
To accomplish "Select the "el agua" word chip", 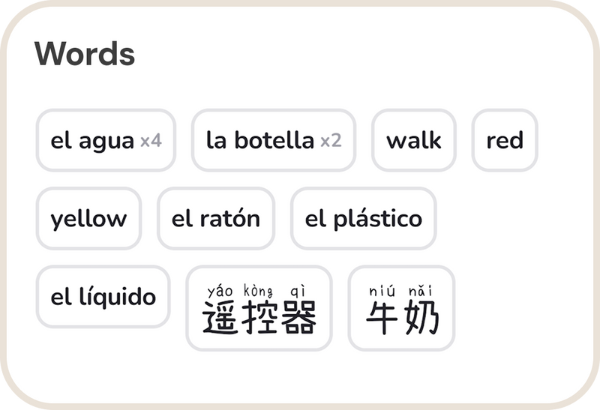I will pyautogui.click(x=91, y=141).
